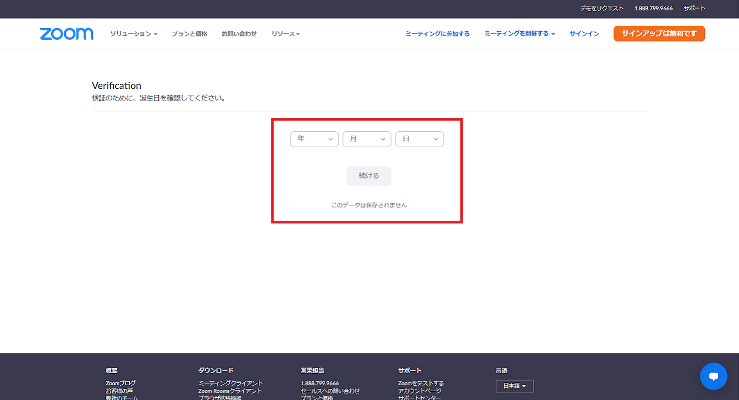Expand the リソース menu
Viewport: 739px width, 400px height.
pyautogui.click(x=285, y=34)
